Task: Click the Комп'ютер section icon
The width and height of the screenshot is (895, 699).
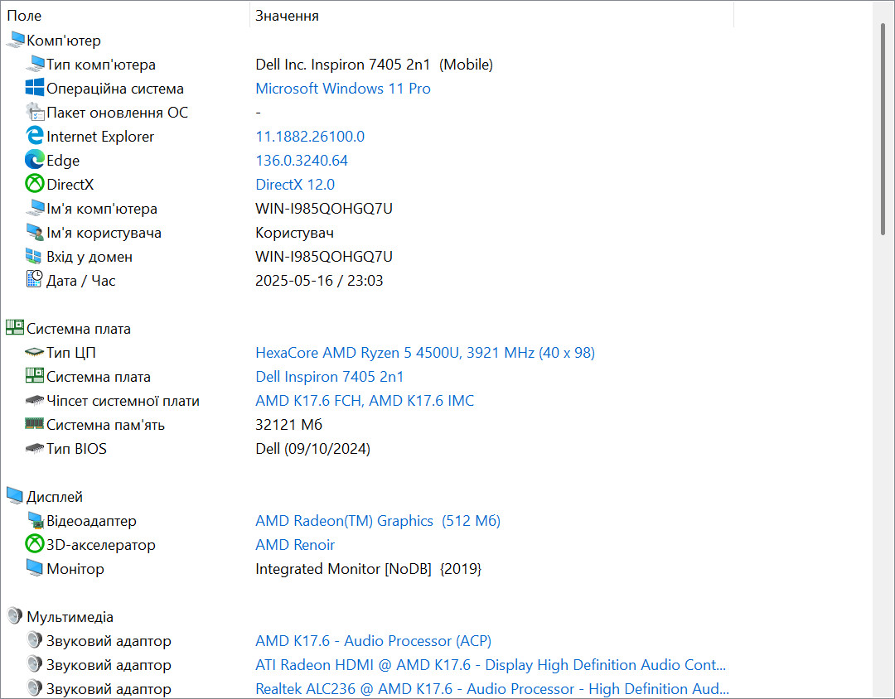Action: click(15, 40)
